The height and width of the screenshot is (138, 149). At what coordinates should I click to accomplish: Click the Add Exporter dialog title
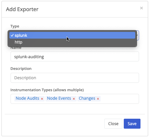22,9
